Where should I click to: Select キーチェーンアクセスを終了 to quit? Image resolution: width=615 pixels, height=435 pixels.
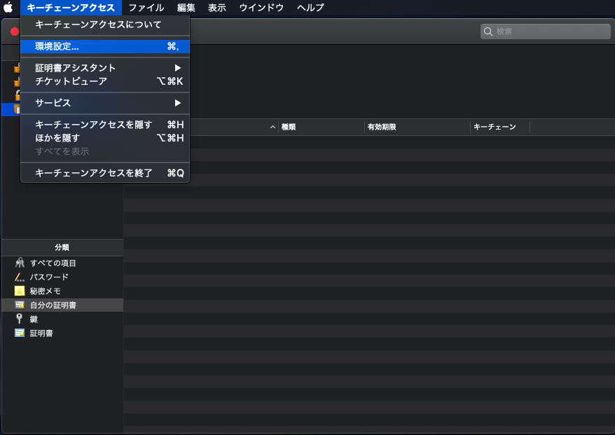[94, 173]
